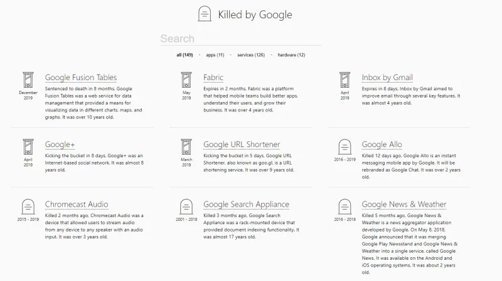Click the guillotine icon next to Google Fusion Tables
Viewport: 502px width, 281px height.
(28, 81)
